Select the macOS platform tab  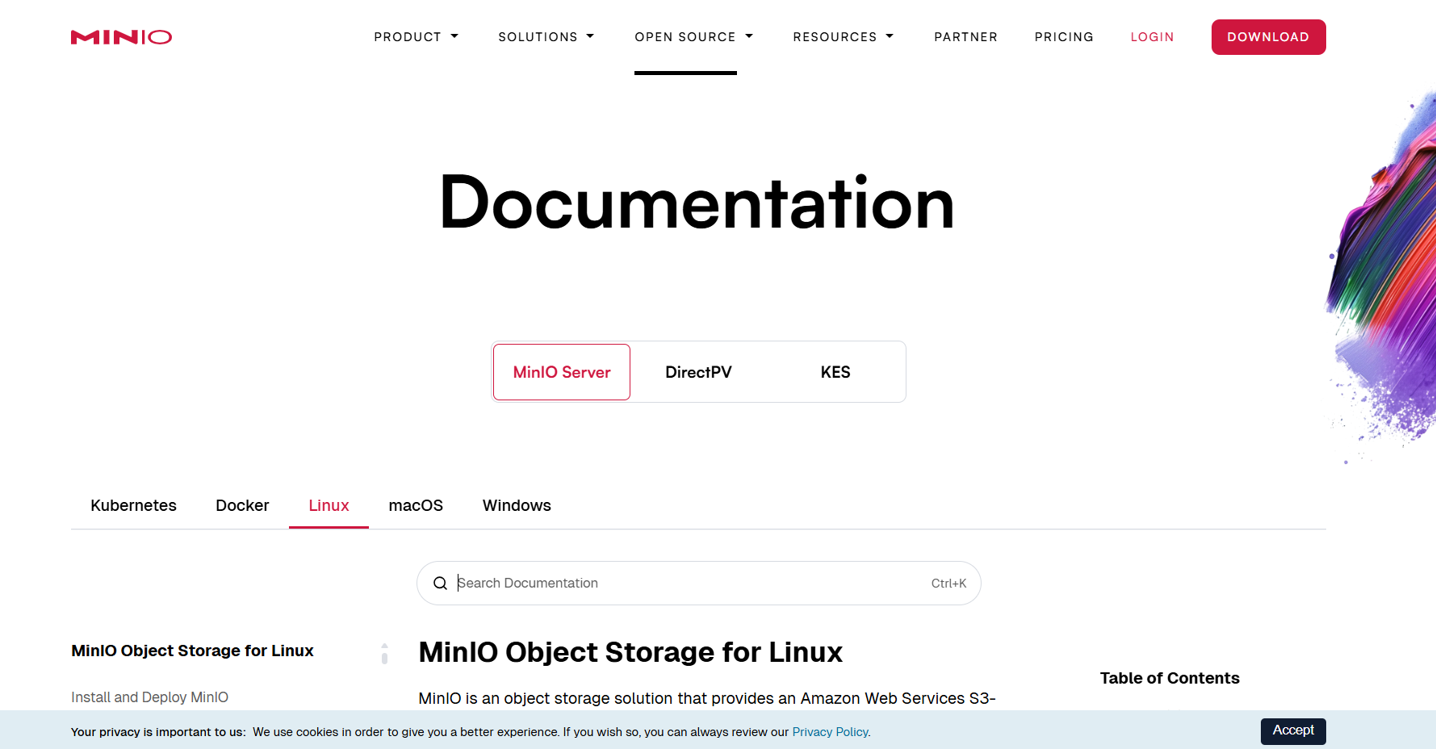[x=416, y=505]
